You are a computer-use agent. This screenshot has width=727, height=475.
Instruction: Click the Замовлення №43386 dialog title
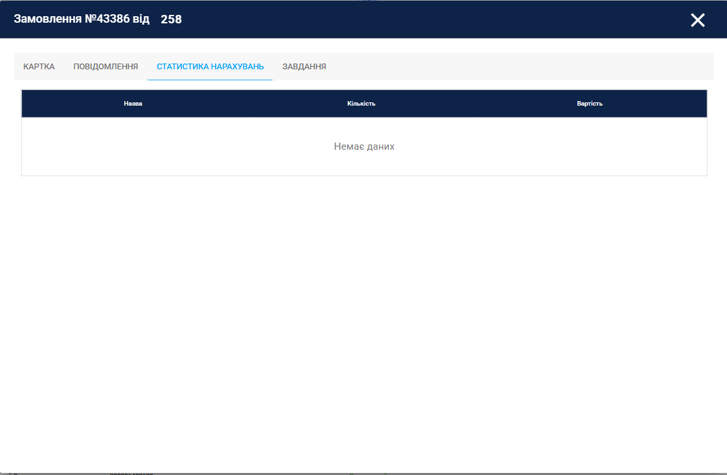(x=82, y=19)
